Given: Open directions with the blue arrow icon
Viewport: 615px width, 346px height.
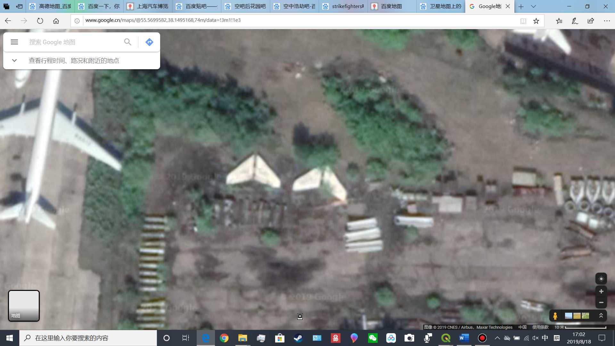Looking at the screenshot, I should (x=149, y=42).
